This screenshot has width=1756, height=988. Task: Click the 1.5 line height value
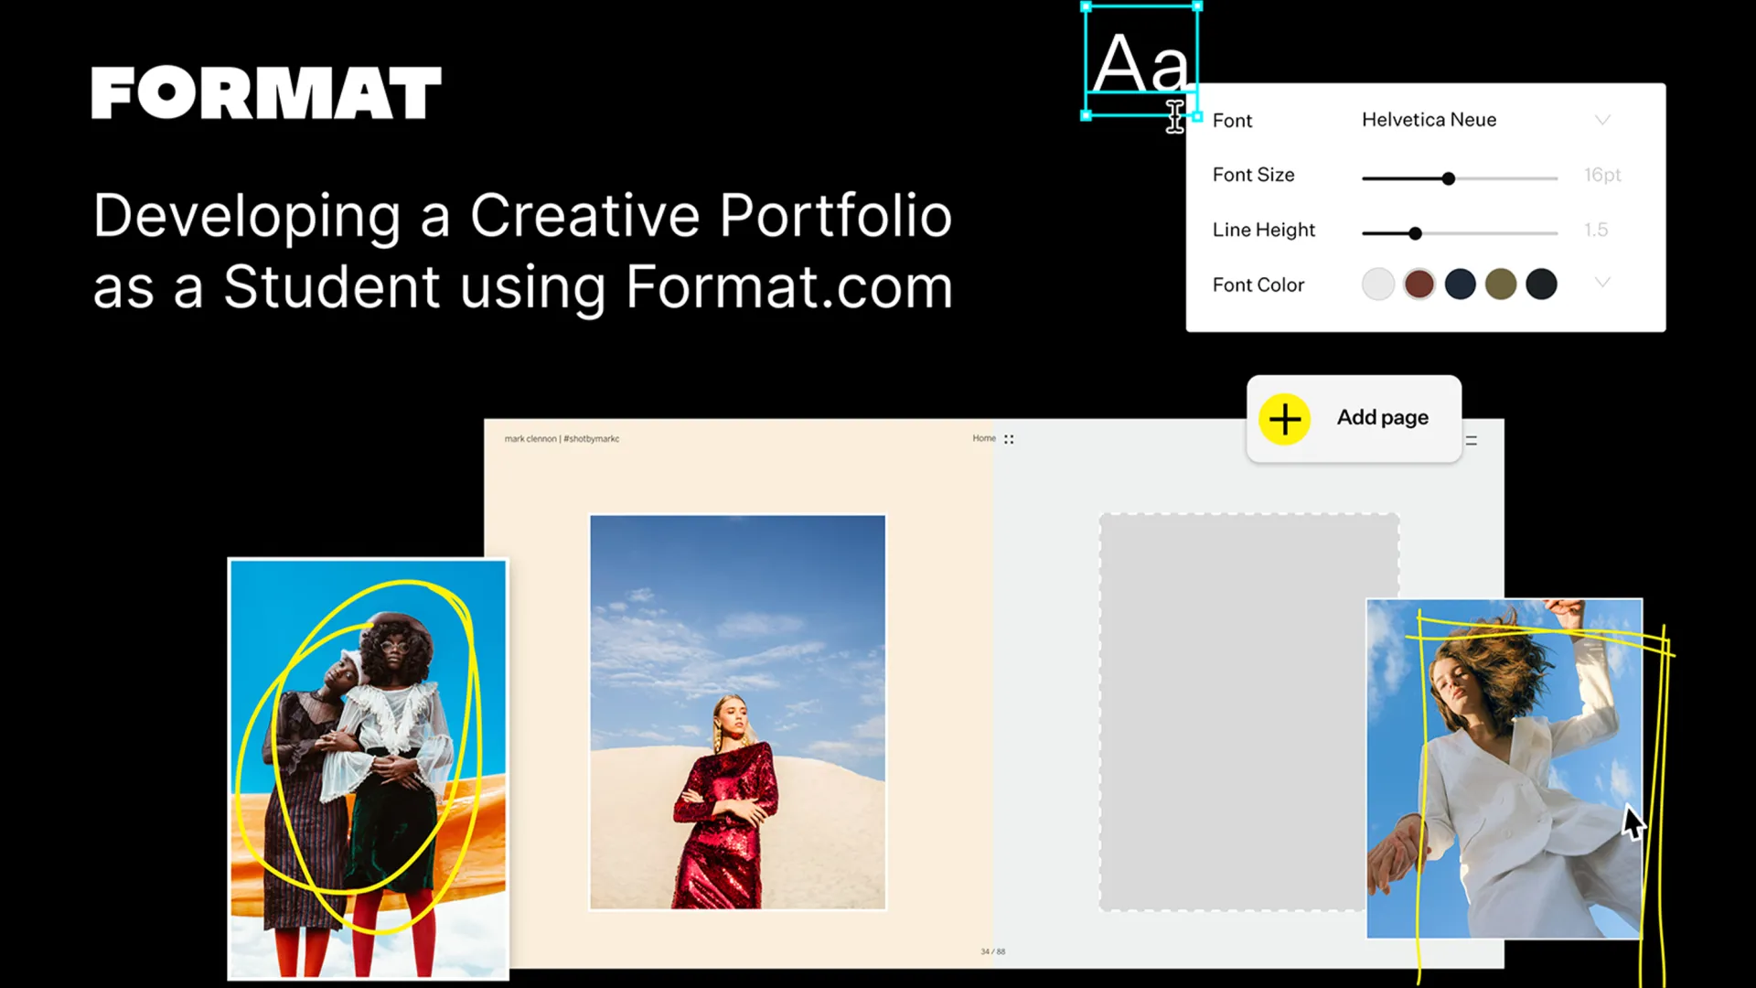1596,230
